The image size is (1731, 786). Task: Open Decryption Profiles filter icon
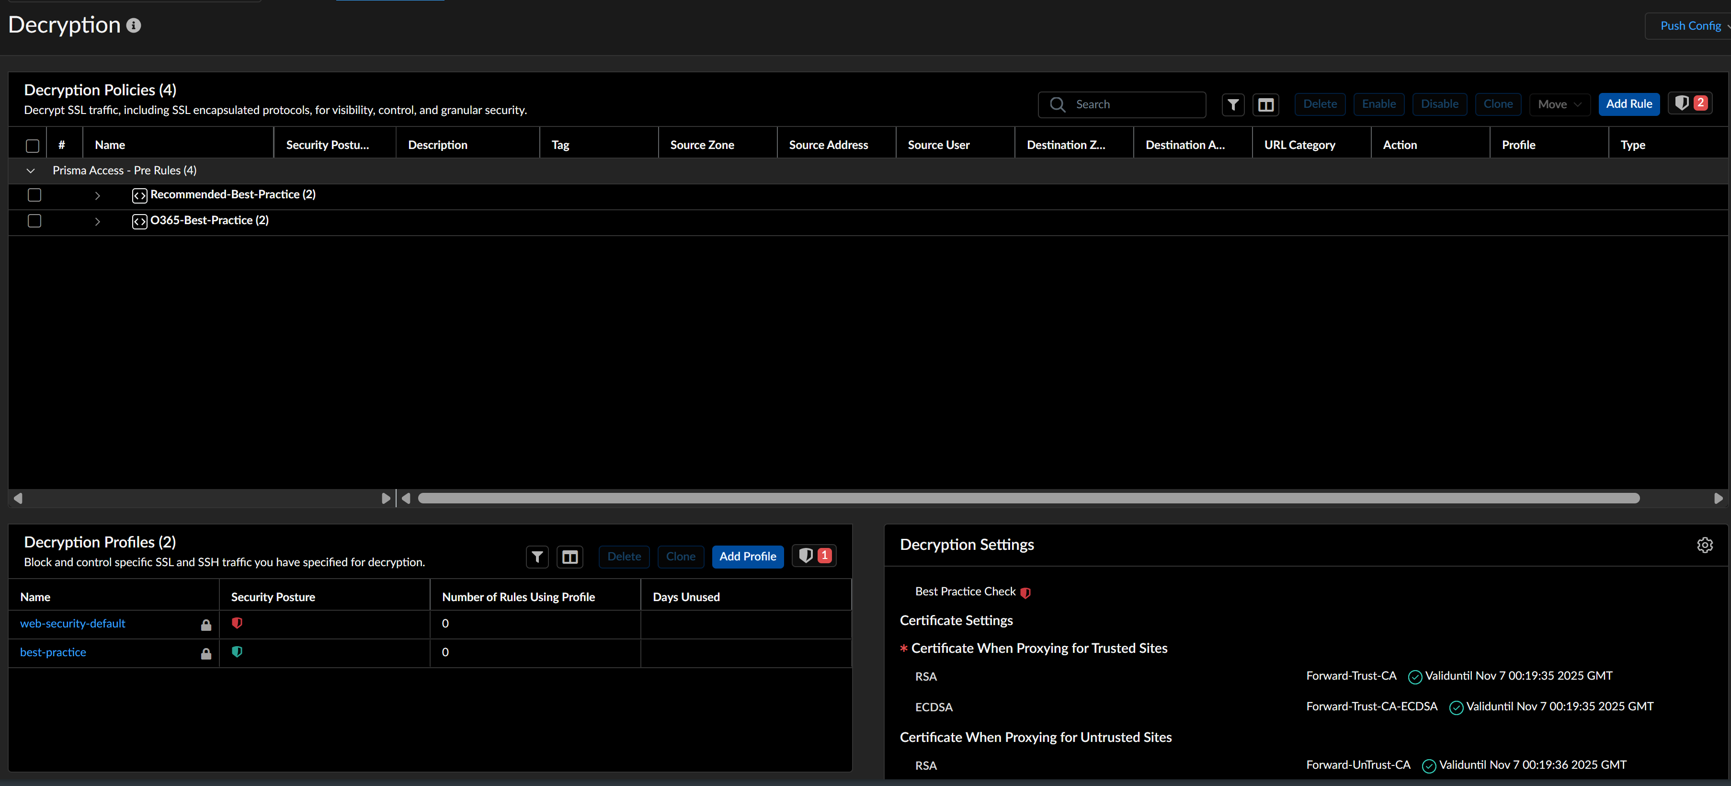[537, 556]
